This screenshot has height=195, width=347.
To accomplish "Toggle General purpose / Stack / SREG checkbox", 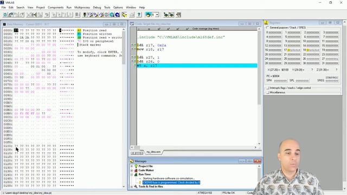I will coord(267,28).
